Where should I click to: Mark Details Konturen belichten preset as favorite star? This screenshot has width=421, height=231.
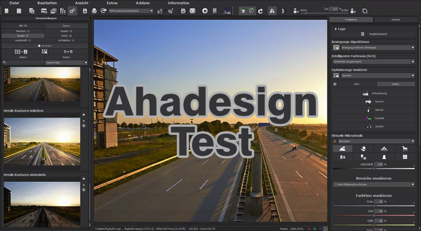(x=84, y=115)
